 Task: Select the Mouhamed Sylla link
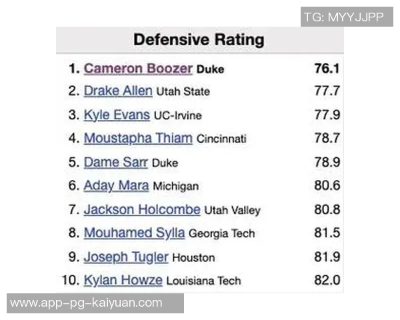(135, 233)
